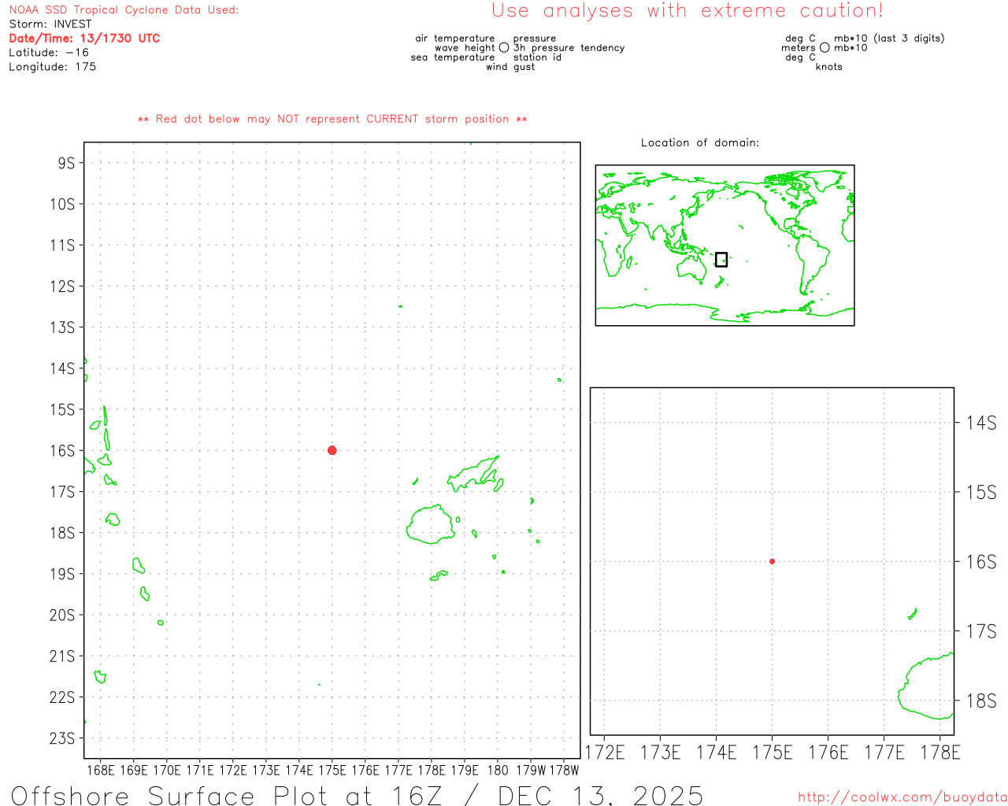
Task: Click the 'Longitude: 175' text
Action: (52, 67)
